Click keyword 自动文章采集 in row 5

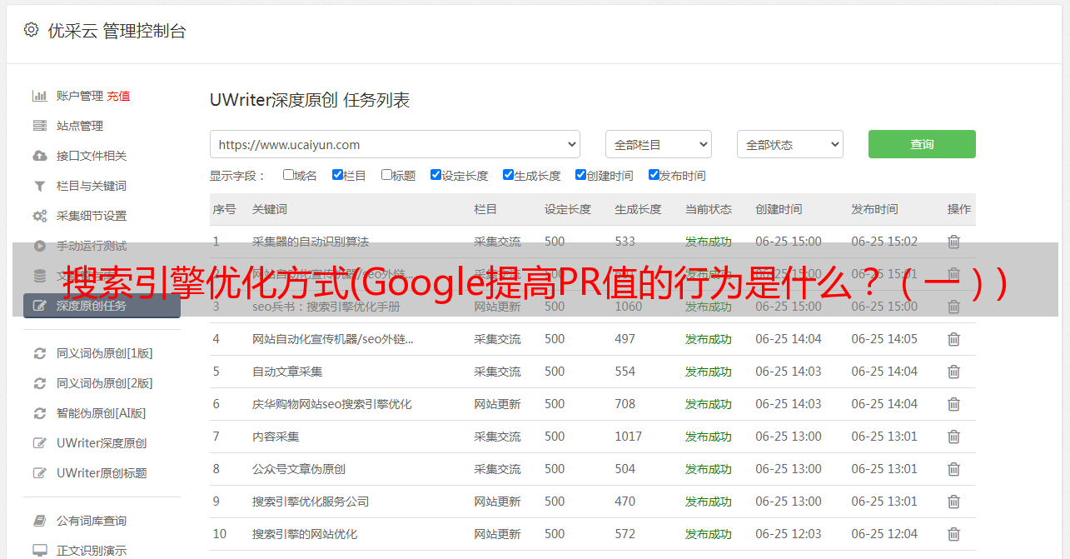287,372
